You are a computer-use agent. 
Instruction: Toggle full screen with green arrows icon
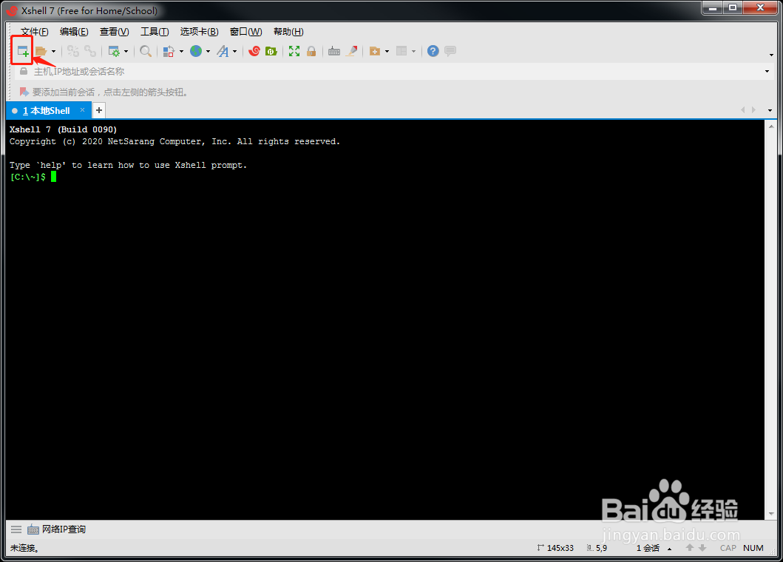(294, 51)
